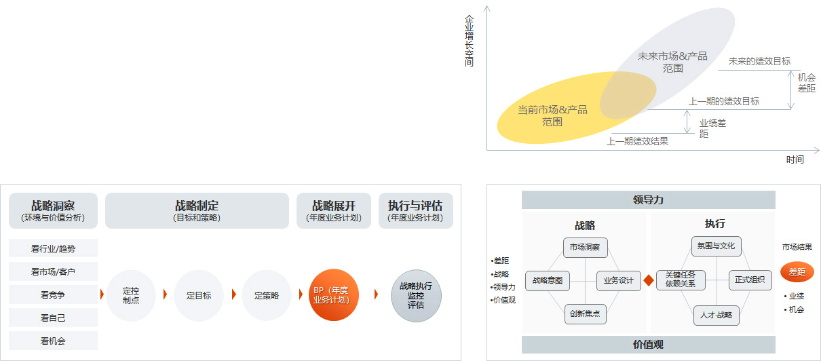Click the 定控制点 circle
821x361 pixels.
pos(131,295)
